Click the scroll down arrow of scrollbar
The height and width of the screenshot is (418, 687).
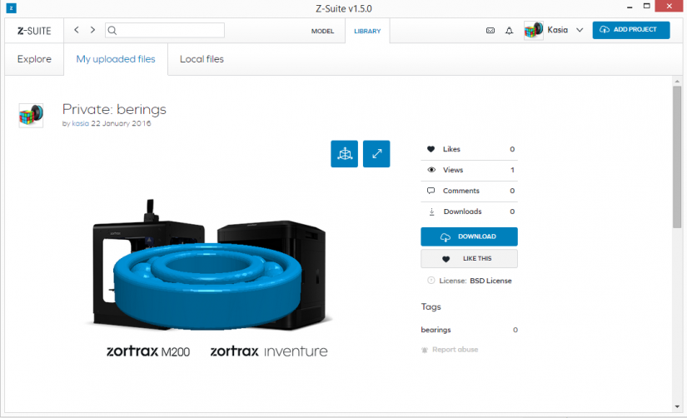677,406
